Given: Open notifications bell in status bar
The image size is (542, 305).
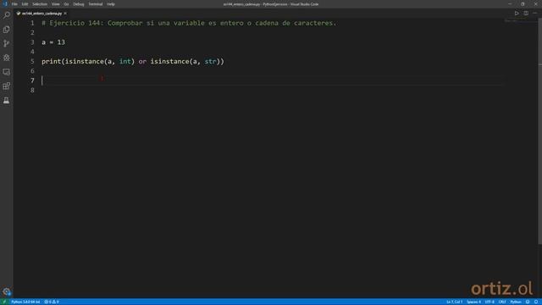Looking at the screenshot, I should [x=536, y=302].
